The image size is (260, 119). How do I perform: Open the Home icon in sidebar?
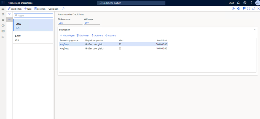pyautogui.click(x=3, y=14)
